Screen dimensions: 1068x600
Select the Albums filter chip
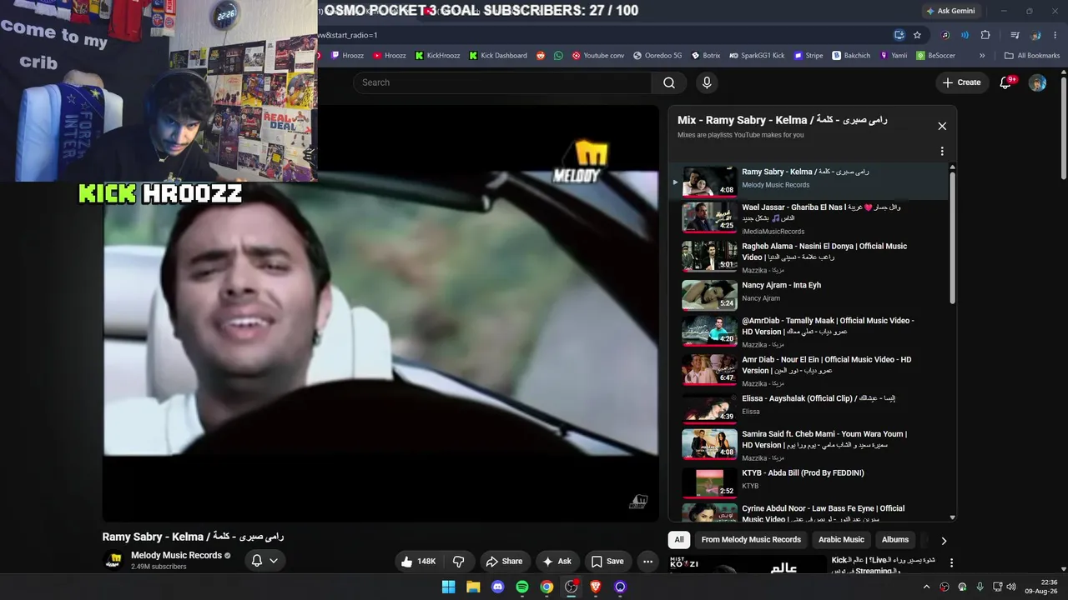(895, 540)
